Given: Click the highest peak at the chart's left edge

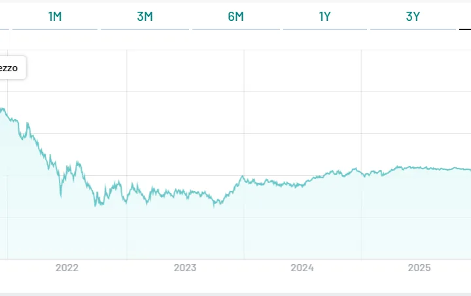Looking at the screenshot, I should (x=3, y=108).
